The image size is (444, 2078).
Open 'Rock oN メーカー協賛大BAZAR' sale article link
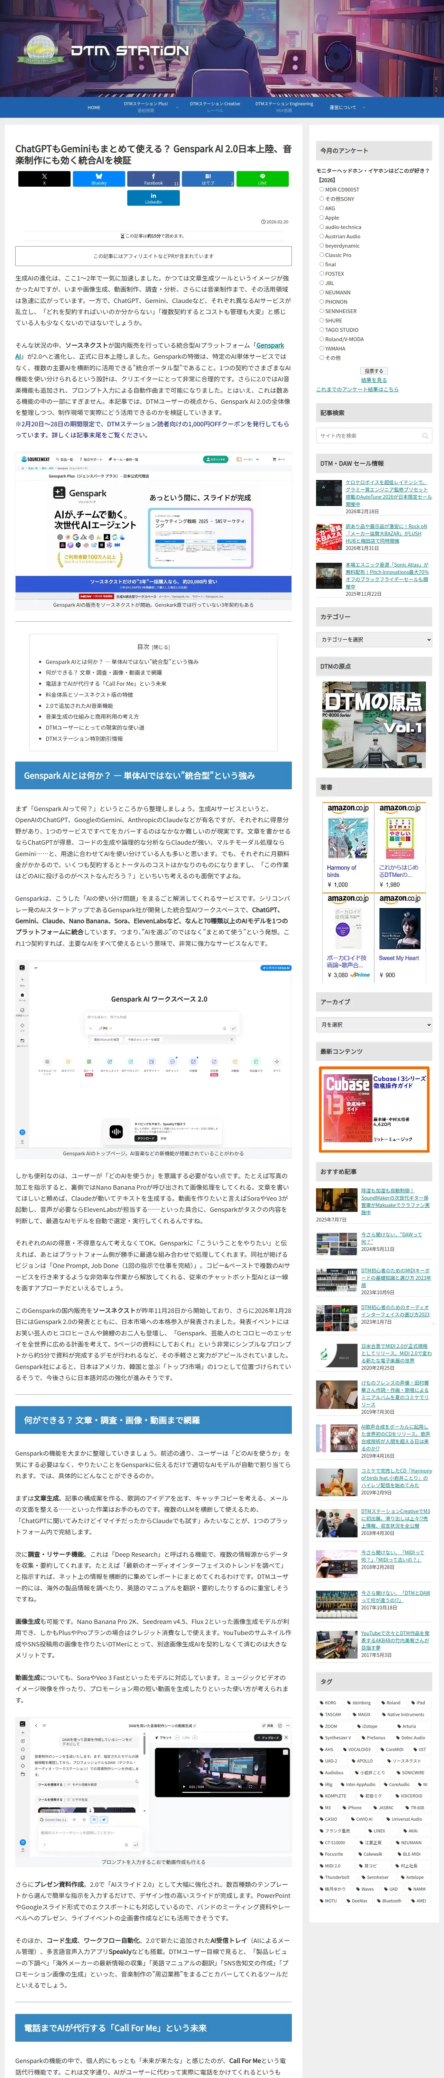tap(388, 534)
